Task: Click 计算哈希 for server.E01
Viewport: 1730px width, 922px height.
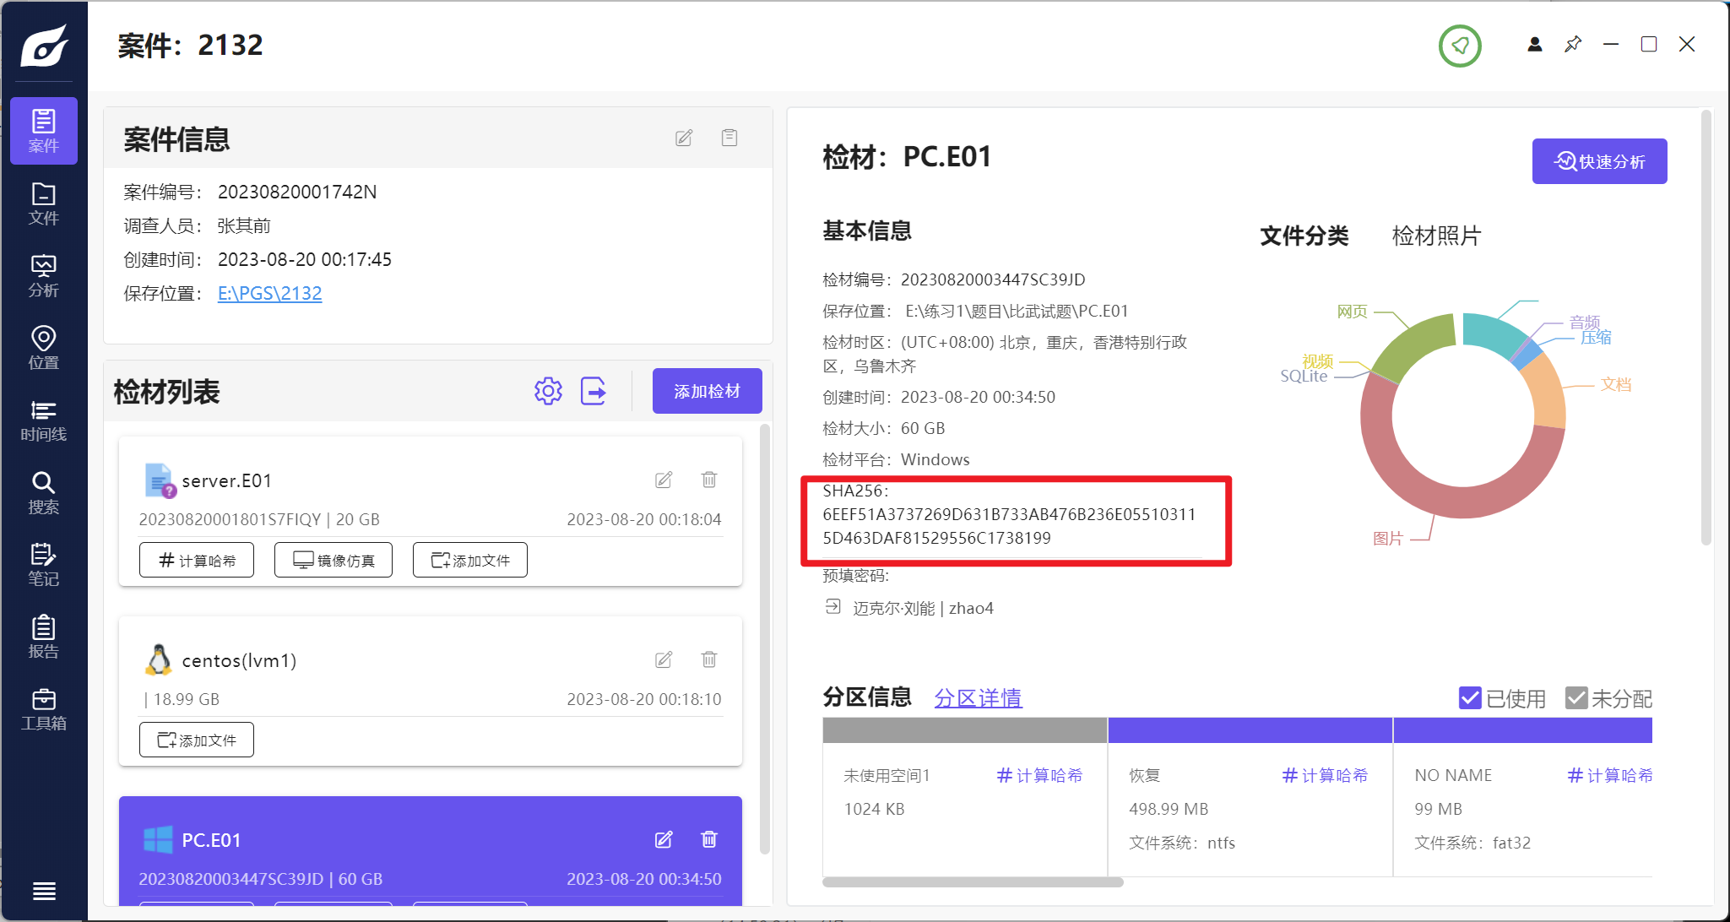Action: pos(197,560)
